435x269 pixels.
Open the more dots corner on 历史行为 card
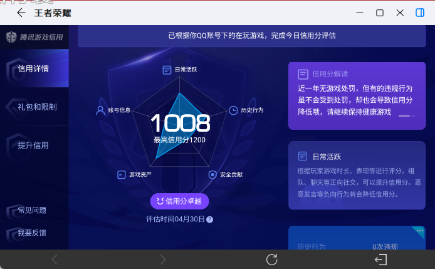click(419, 231)
